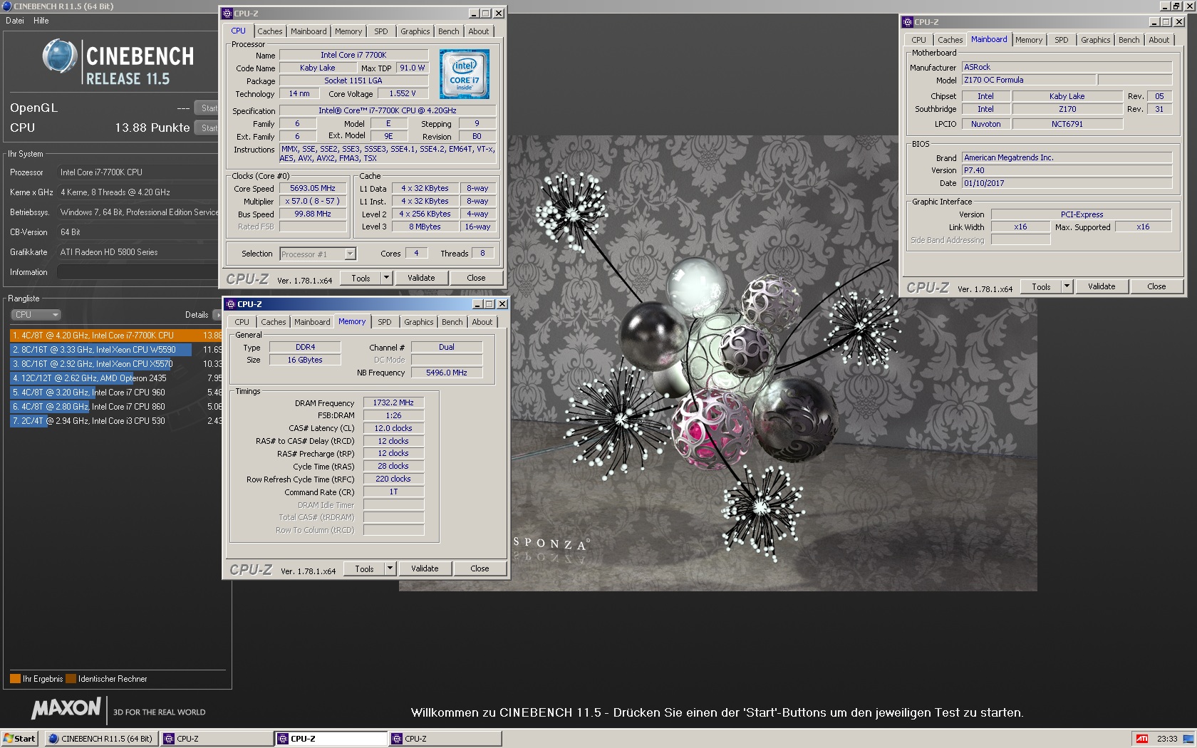Click Tools button in CPU-Z CPU window

click(x=361, y=278)
